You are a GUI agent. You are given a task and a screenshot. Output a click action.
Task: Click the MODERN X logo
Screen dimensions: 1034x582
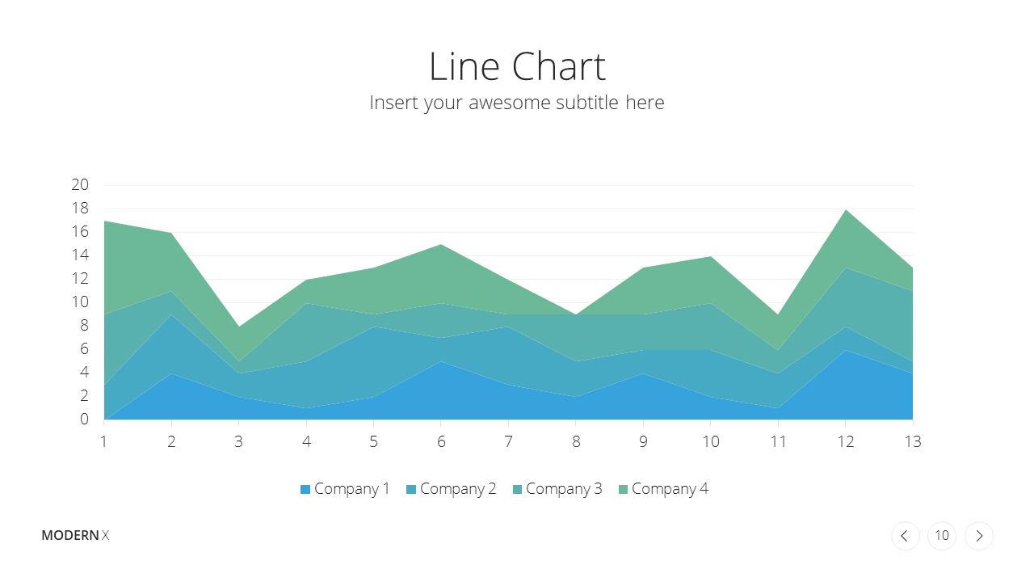tap(75, 535)
